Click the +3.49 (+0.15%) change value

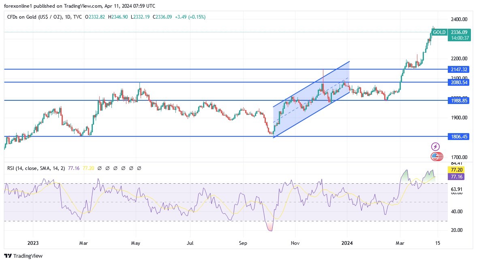click(190, 17)
